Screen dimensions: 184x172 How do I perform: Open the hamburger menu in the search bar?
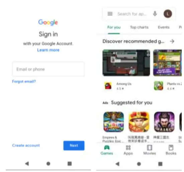(110, 14)
